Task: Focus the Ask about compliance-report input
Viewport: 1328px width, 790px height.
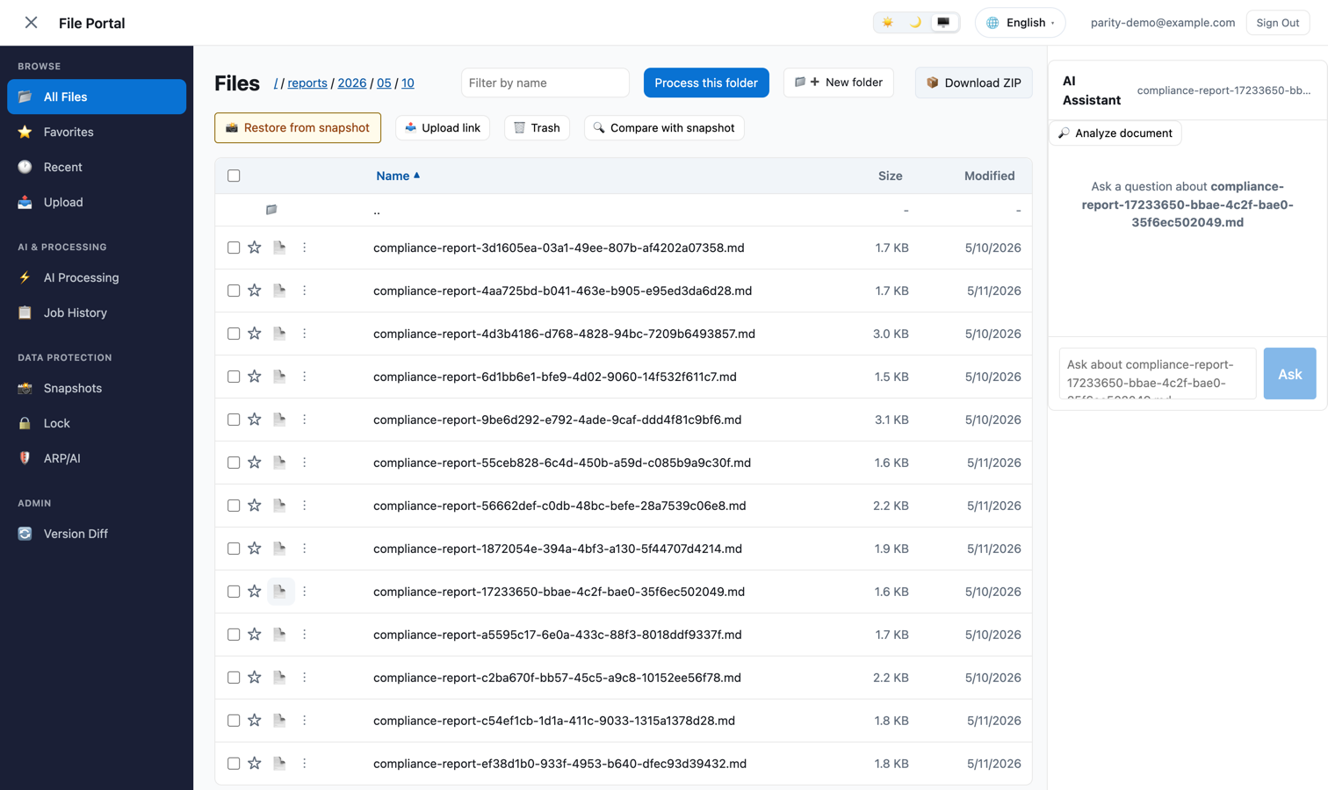Action: 1158,374
